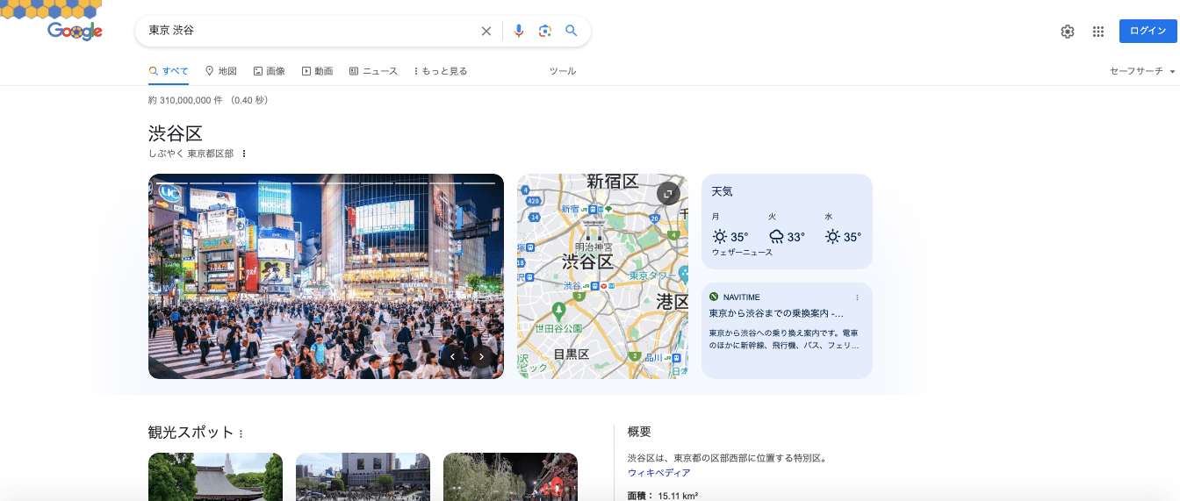This screenshot has height=501, width=1180.
Task: Open the 天気 weather card
Action: [787, 221]
